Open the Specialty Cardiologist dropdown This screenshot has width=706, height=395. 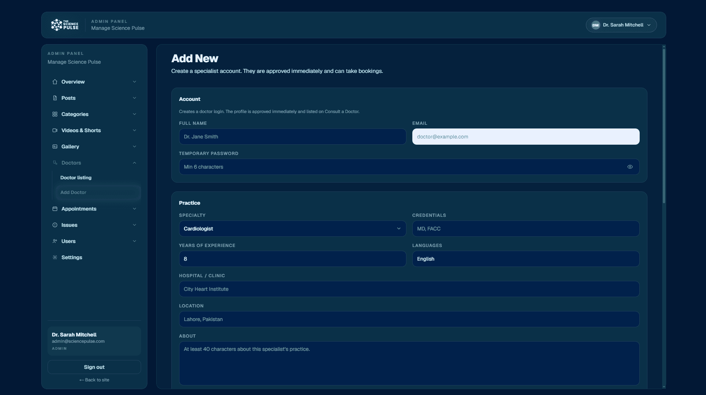pyautogui.click(x=293, y=229)
